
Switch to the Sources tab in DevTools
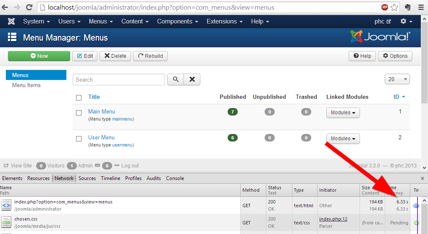pos(87,178)
